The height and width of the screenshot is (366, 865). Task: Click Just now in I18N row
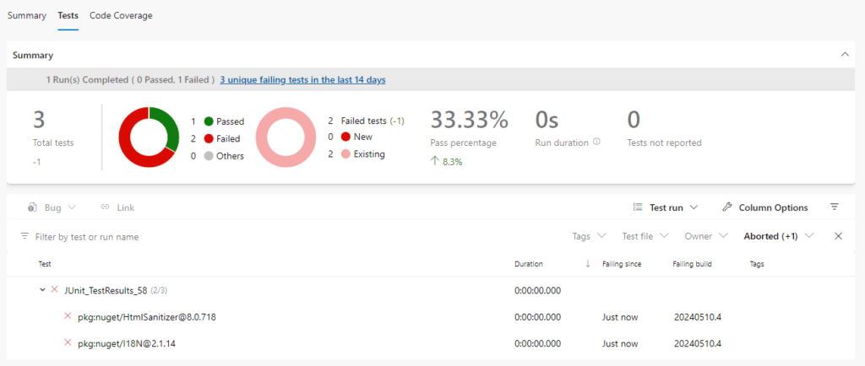(620, 343)
